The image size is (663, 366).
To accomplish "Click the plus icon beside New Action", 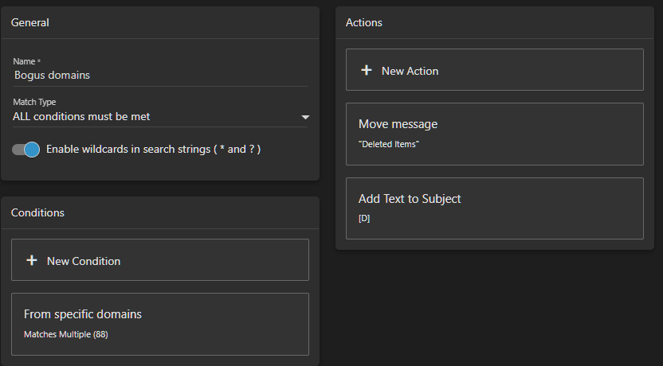I will pos(367,70).
